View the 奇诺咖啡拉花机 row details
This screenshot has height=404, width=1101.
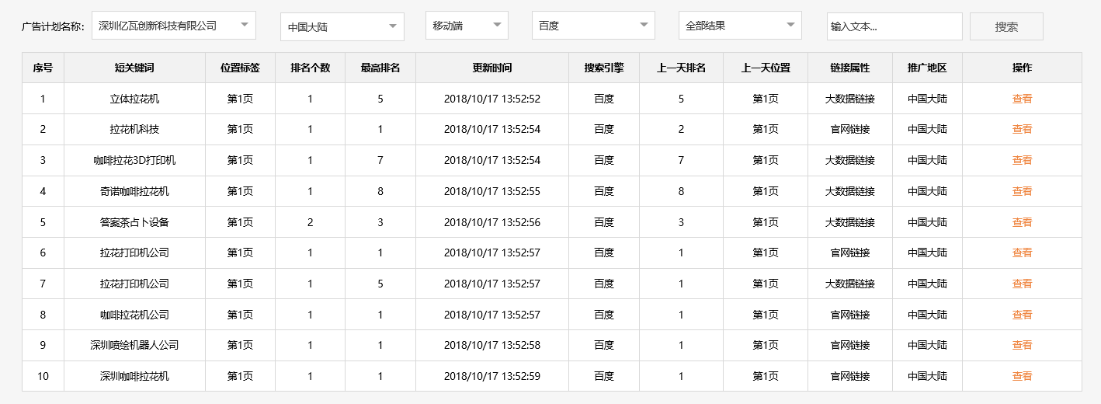[x=1022, y=191]
